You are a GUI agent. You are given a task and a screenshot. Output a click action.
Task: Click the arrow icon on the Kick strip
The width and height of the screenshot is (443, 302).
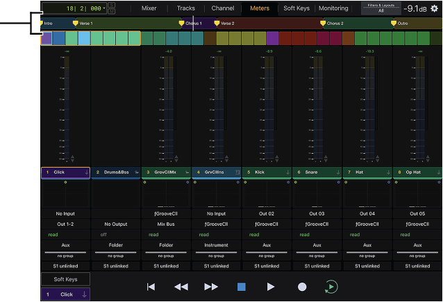pos(288,172)
